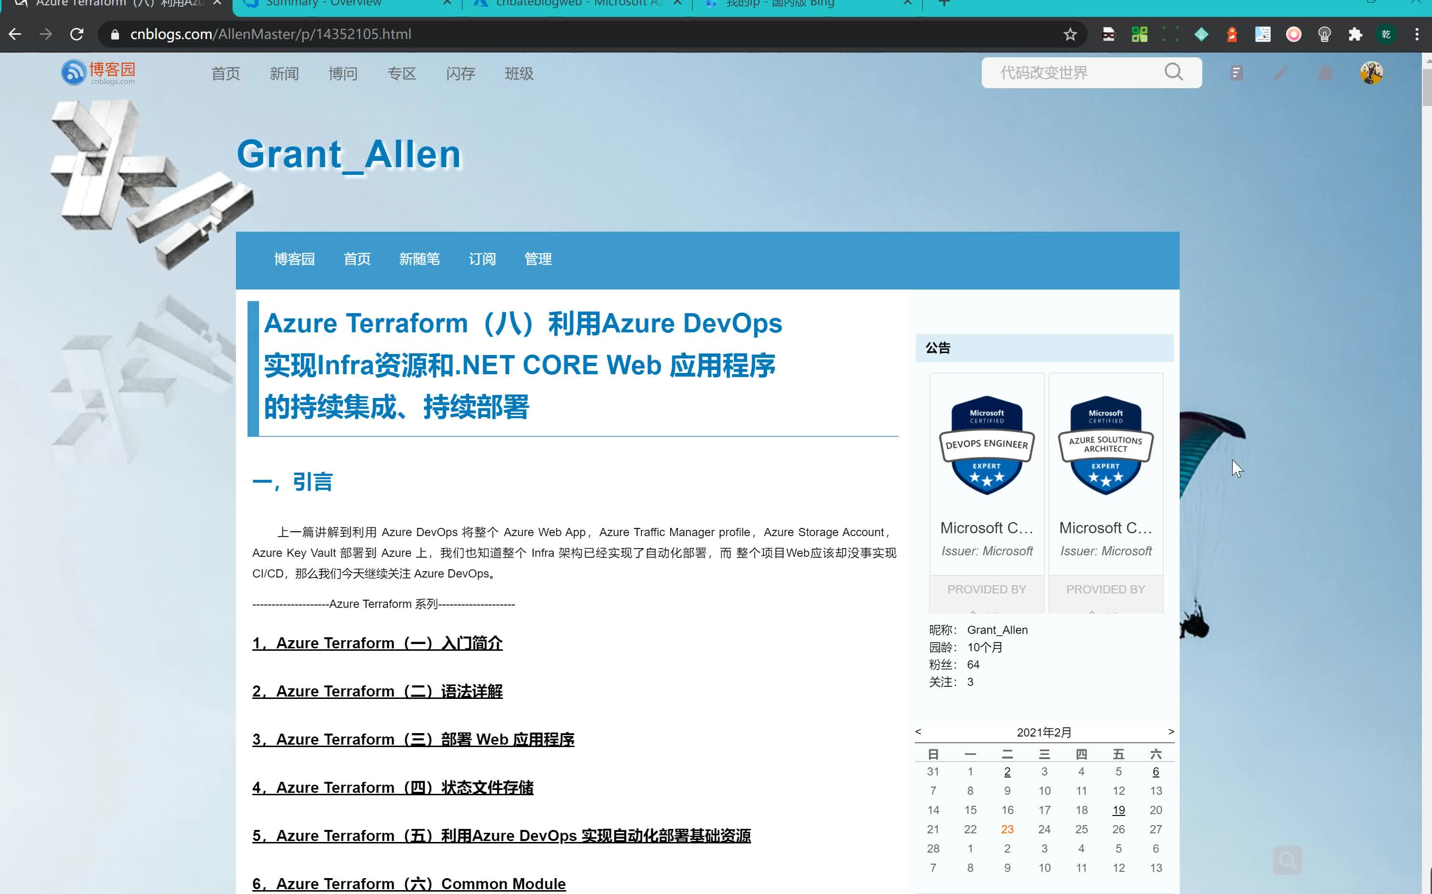The image size is (1432, 894).
Task: Click the lightbulb extension icon
Action: tap(1325, 34)
